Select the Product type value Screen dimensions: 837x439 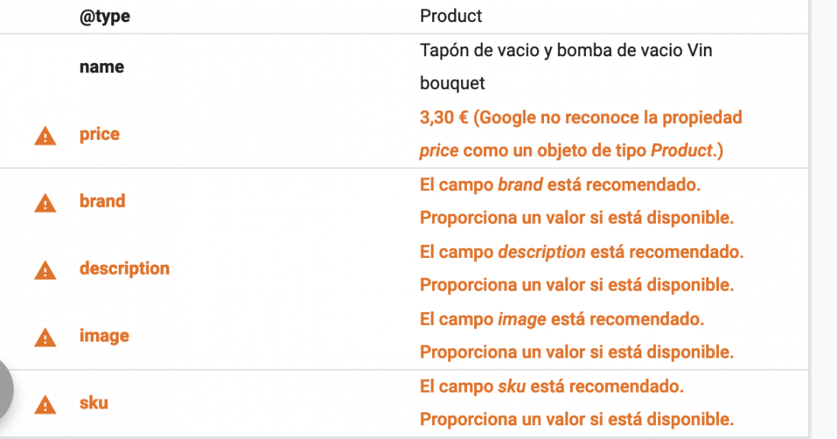point(450,16)
